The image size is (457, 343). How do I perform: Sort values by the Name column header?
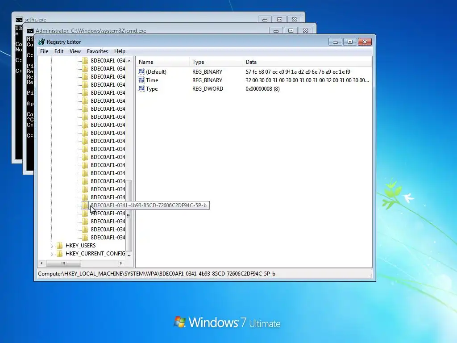(162, 62)
